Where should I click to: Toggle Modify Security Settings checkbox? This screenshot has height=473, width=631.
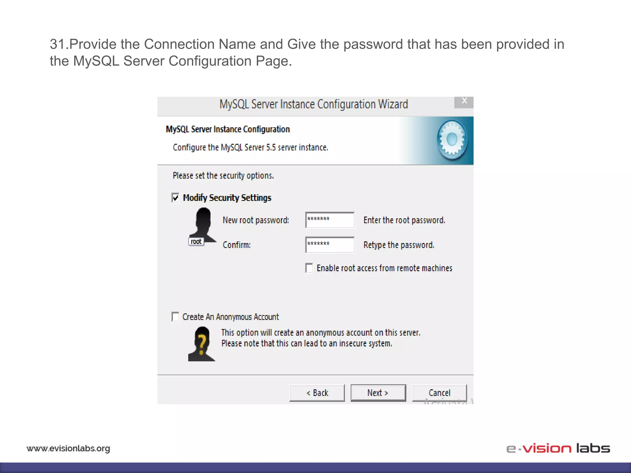point(175,197)
